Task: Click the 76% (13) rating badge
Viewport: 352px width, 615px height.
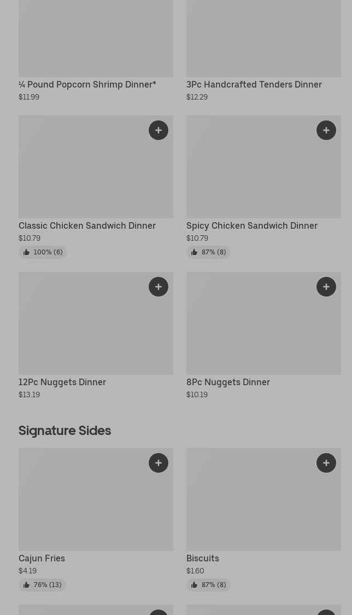Action: [43, 585]
